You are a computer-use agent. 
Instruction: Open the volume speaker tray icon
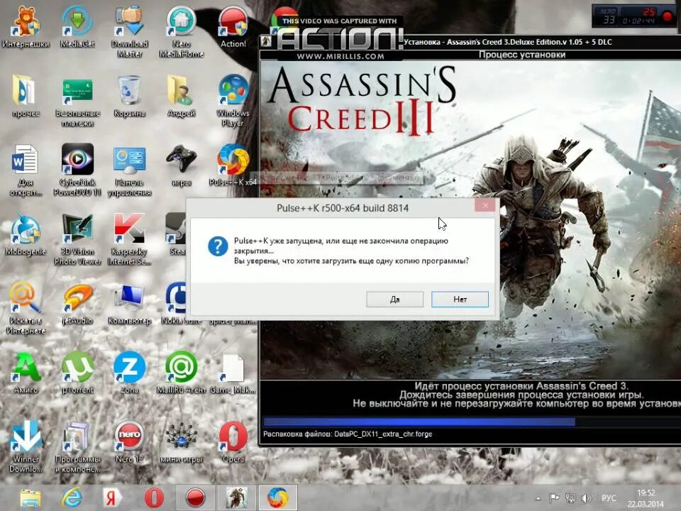[587, 498]
